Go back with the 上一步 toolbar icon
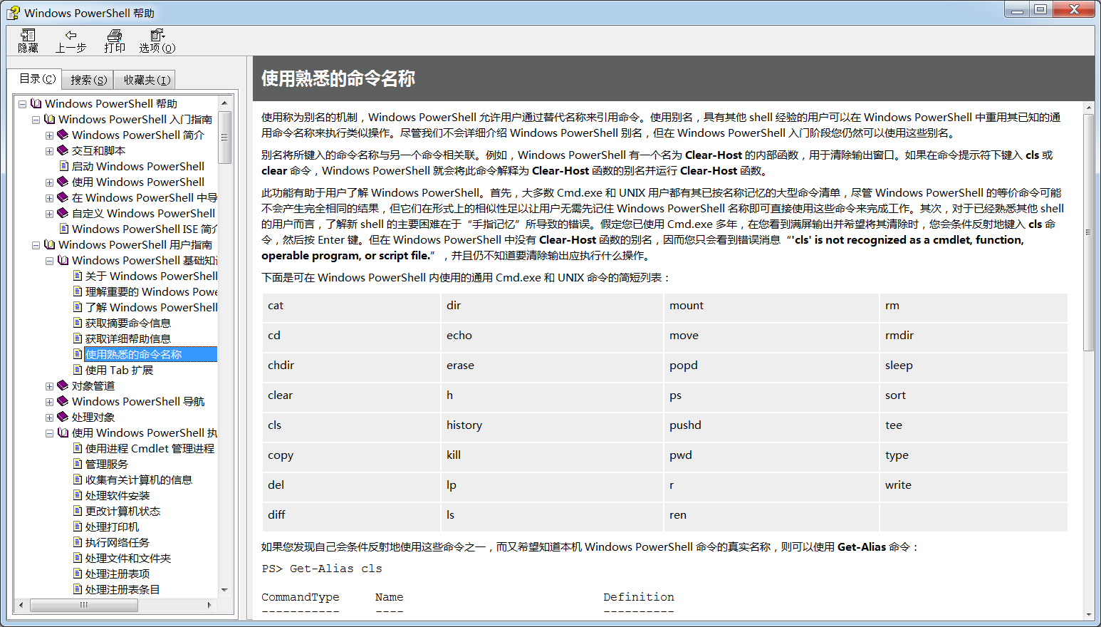 71,41
